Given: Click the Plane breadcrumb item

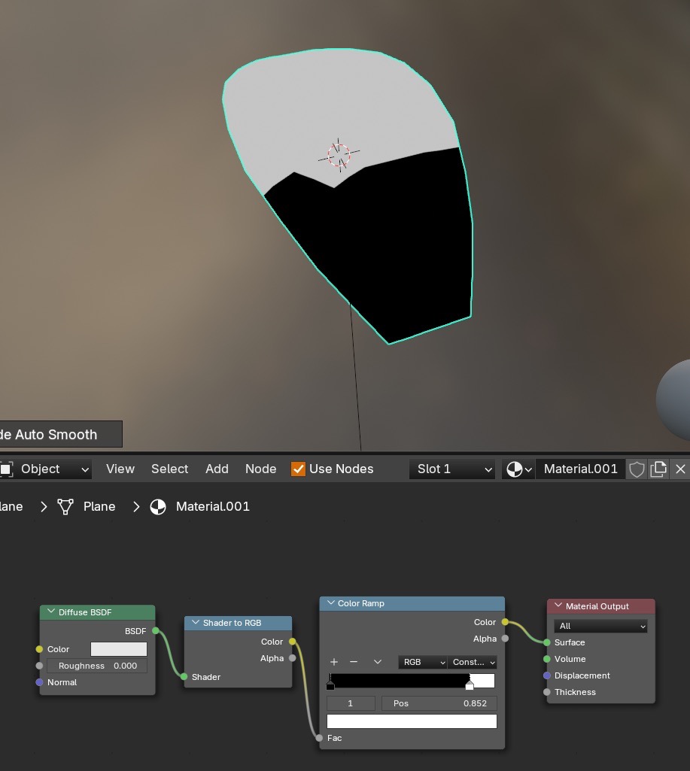Looking at the screenshot, I should point(99,506).
